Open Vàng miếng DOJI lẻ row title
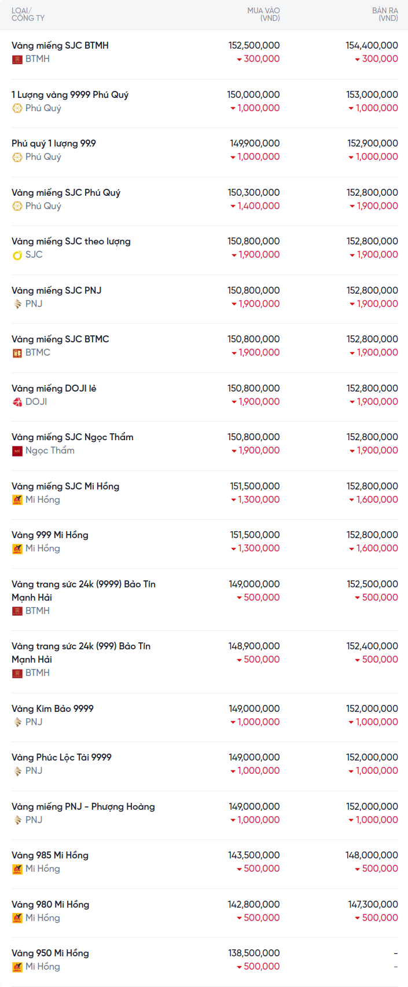 click(x=54, y=388)
